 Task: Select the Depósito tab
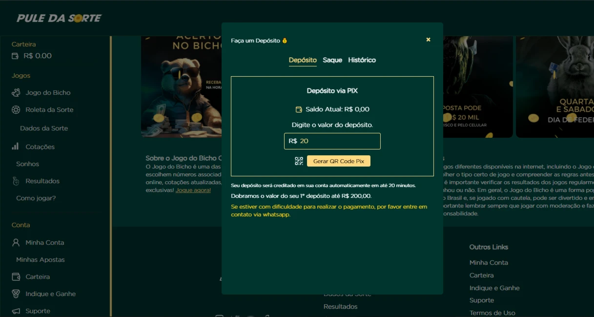pyautogui.click(x=303, y=60)
